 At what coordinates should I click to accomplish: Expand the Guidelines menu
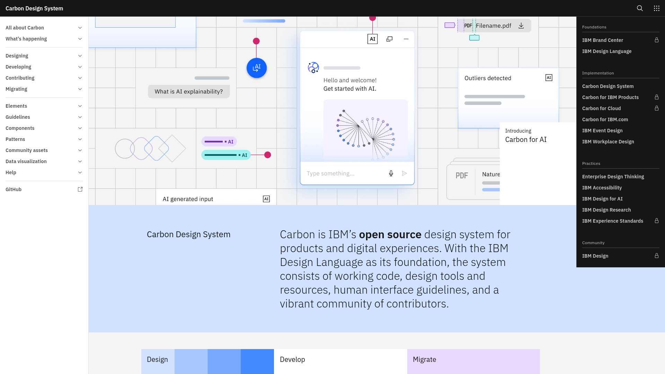coord(44,117)
